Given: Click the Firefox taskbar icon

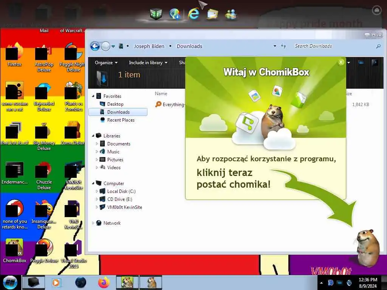Looking at the screenshot, I should pyautogui.click(x=104, y=282).
